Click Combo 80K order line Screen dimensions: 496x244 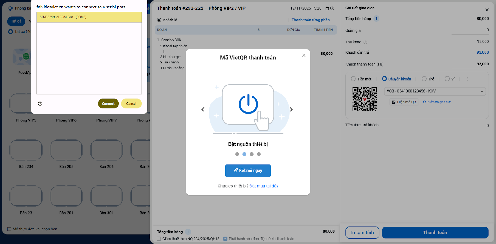(169, 40)
